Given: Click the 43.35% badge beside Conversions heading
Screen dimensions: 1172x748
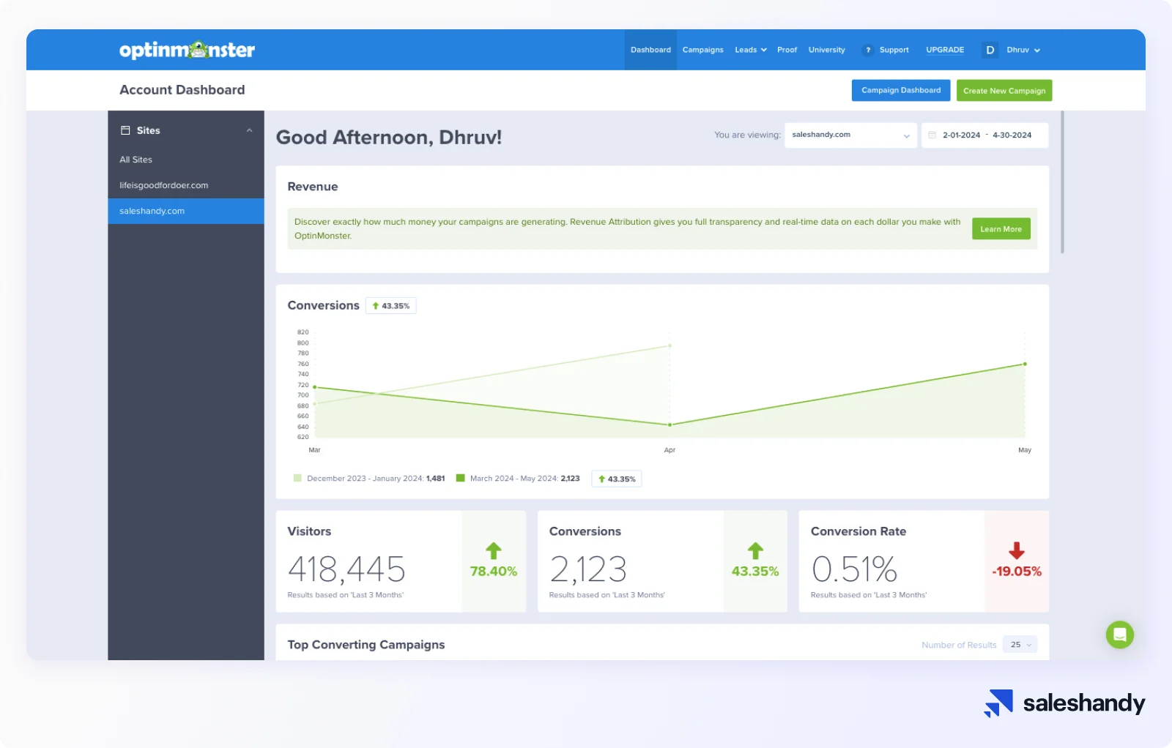Looking at the screenshot, I should [390, 305].
